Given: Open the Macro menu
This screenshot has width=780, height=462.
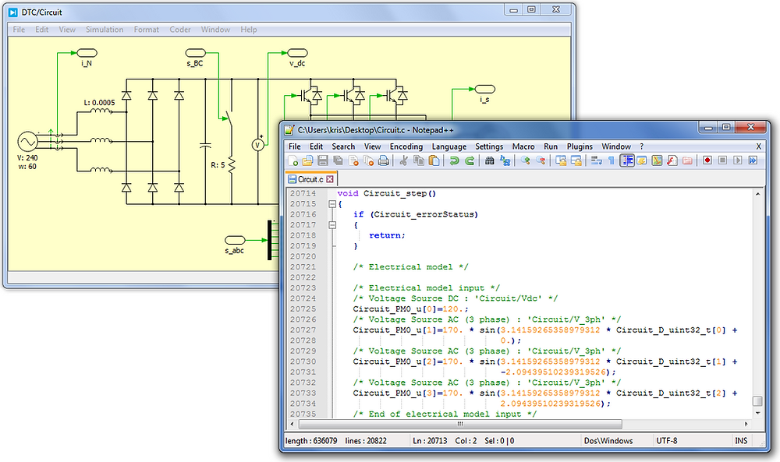Looking at the screenshot, I should 523,146.
